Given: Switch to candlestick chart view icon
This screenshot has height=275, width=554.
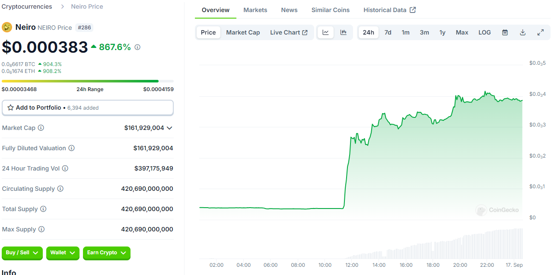Looking at the screenshot, I should point(344,32).
